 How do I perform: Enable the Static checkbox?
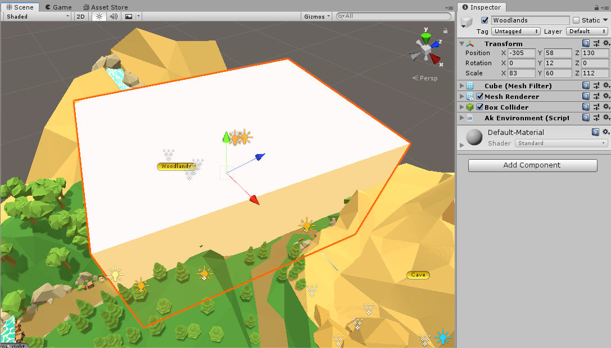coord(576,20)
